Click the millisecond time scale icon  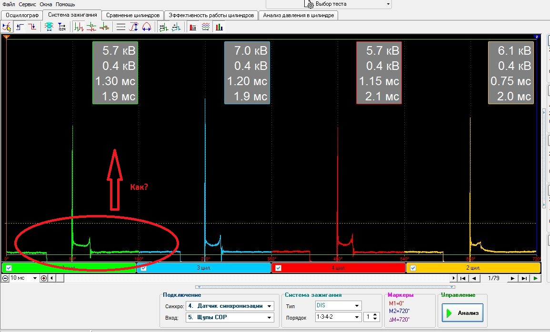163,27
